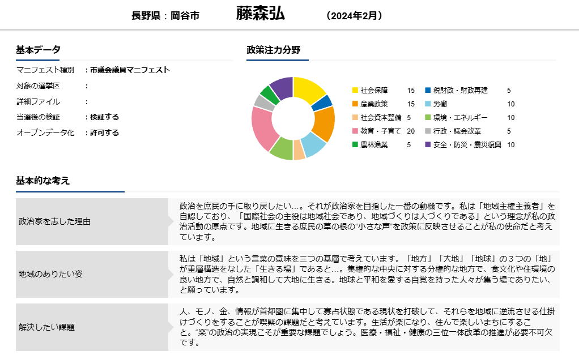
Task: Select the dark green 農林漁業 legend swatch
Action: [x=355, y=145]
